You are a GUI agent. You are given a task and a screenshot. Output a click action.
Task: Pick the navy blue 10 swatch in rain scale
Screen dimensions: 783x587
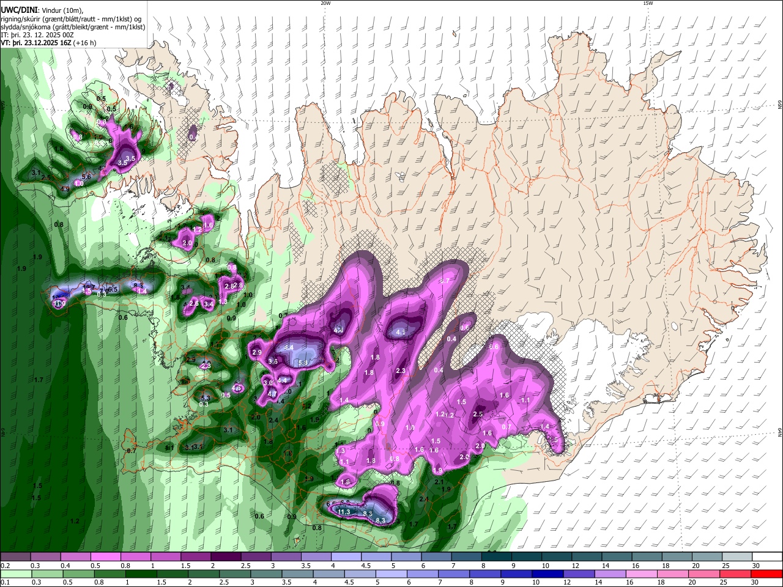pyautogui.click(x=546, y=574)
